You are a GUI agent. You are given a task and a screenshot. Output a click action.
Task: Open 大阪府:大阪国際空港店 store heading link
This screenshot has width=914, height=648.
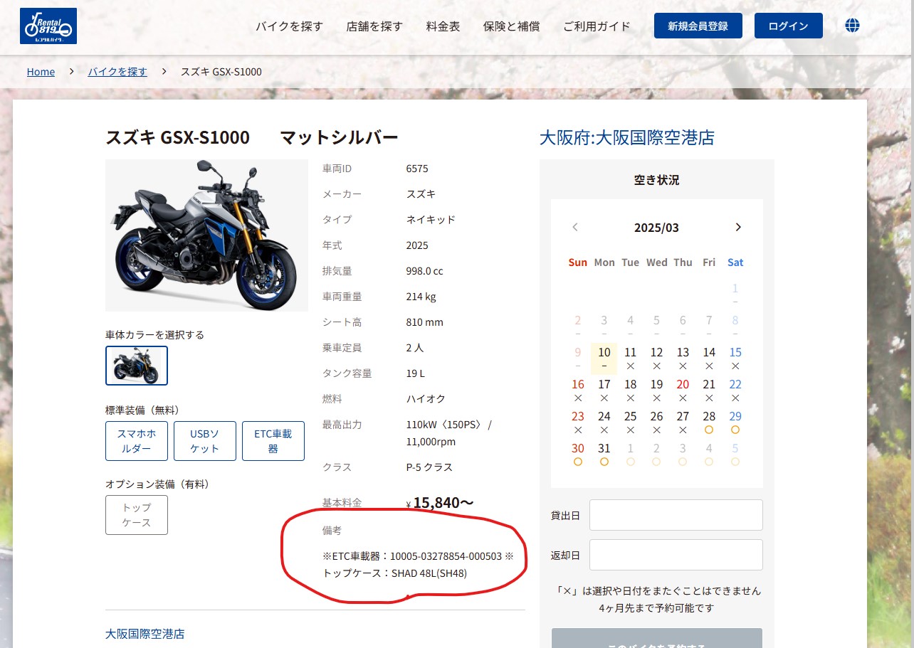(626, 137)
